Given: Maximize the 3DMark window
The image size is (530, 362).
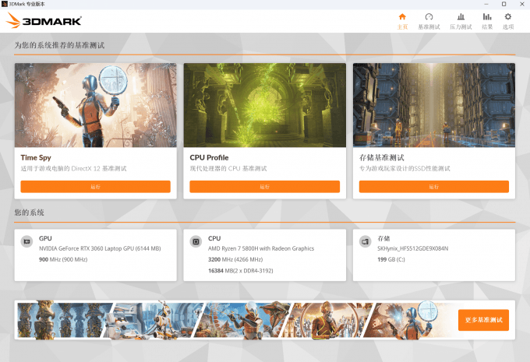Looking at the screenshot, I should point(503,4).
